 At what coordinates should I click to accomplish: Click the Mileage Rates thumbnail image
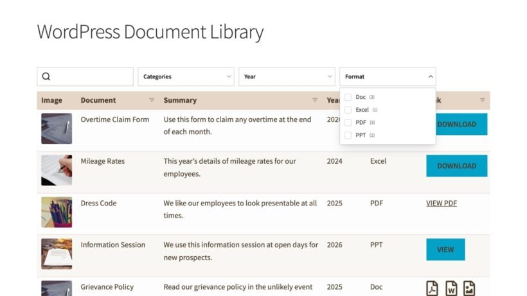57,170
